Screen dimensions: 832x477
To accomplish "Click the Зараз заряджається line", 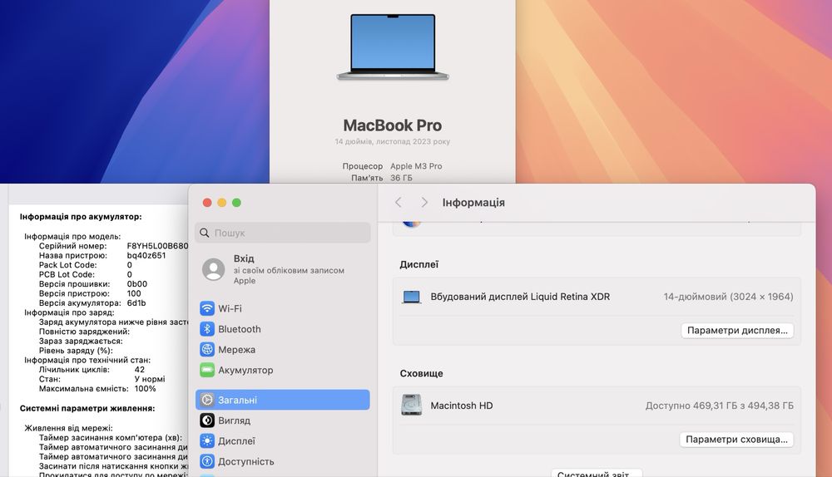I will tap(81, 342).
